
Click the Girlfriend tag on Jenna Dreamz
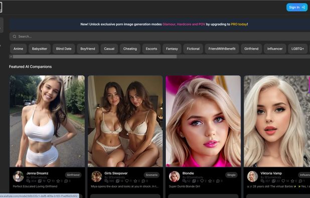pos(73,175)
